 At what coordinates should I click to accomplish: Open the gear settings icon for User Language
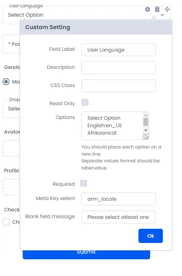coord(148,9)
